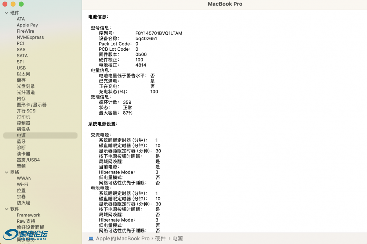Screen dimensions: 367x244
Task: Collapse the 软件 section chevron
Action: 7,209
